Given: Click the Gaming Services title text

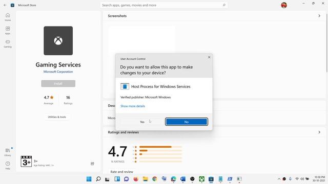Looking at the screenshot, I should click(58, 65).
